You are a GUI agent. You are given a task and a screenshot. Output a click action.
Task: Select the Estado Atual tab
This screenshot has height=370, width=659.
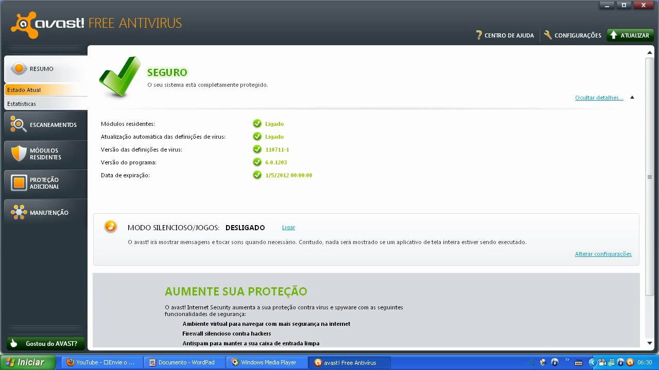(x=46, y=90)
